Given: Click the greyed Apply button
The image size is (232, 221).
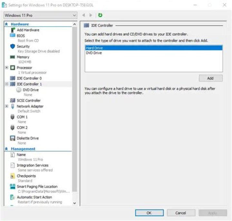Looking at the screenshot, I should click(x=213, y=213).
